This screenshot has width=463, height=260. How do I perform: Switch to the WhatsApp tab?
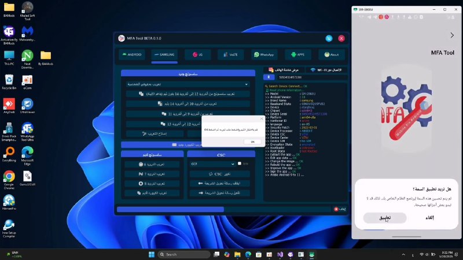264,54
